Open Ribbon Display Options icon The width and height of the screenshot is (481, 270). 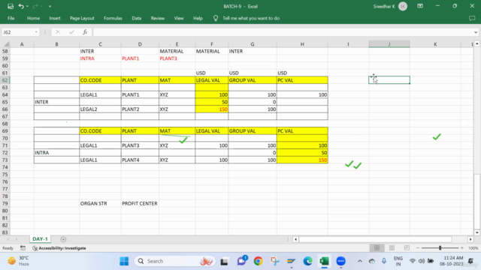(420, 6)
